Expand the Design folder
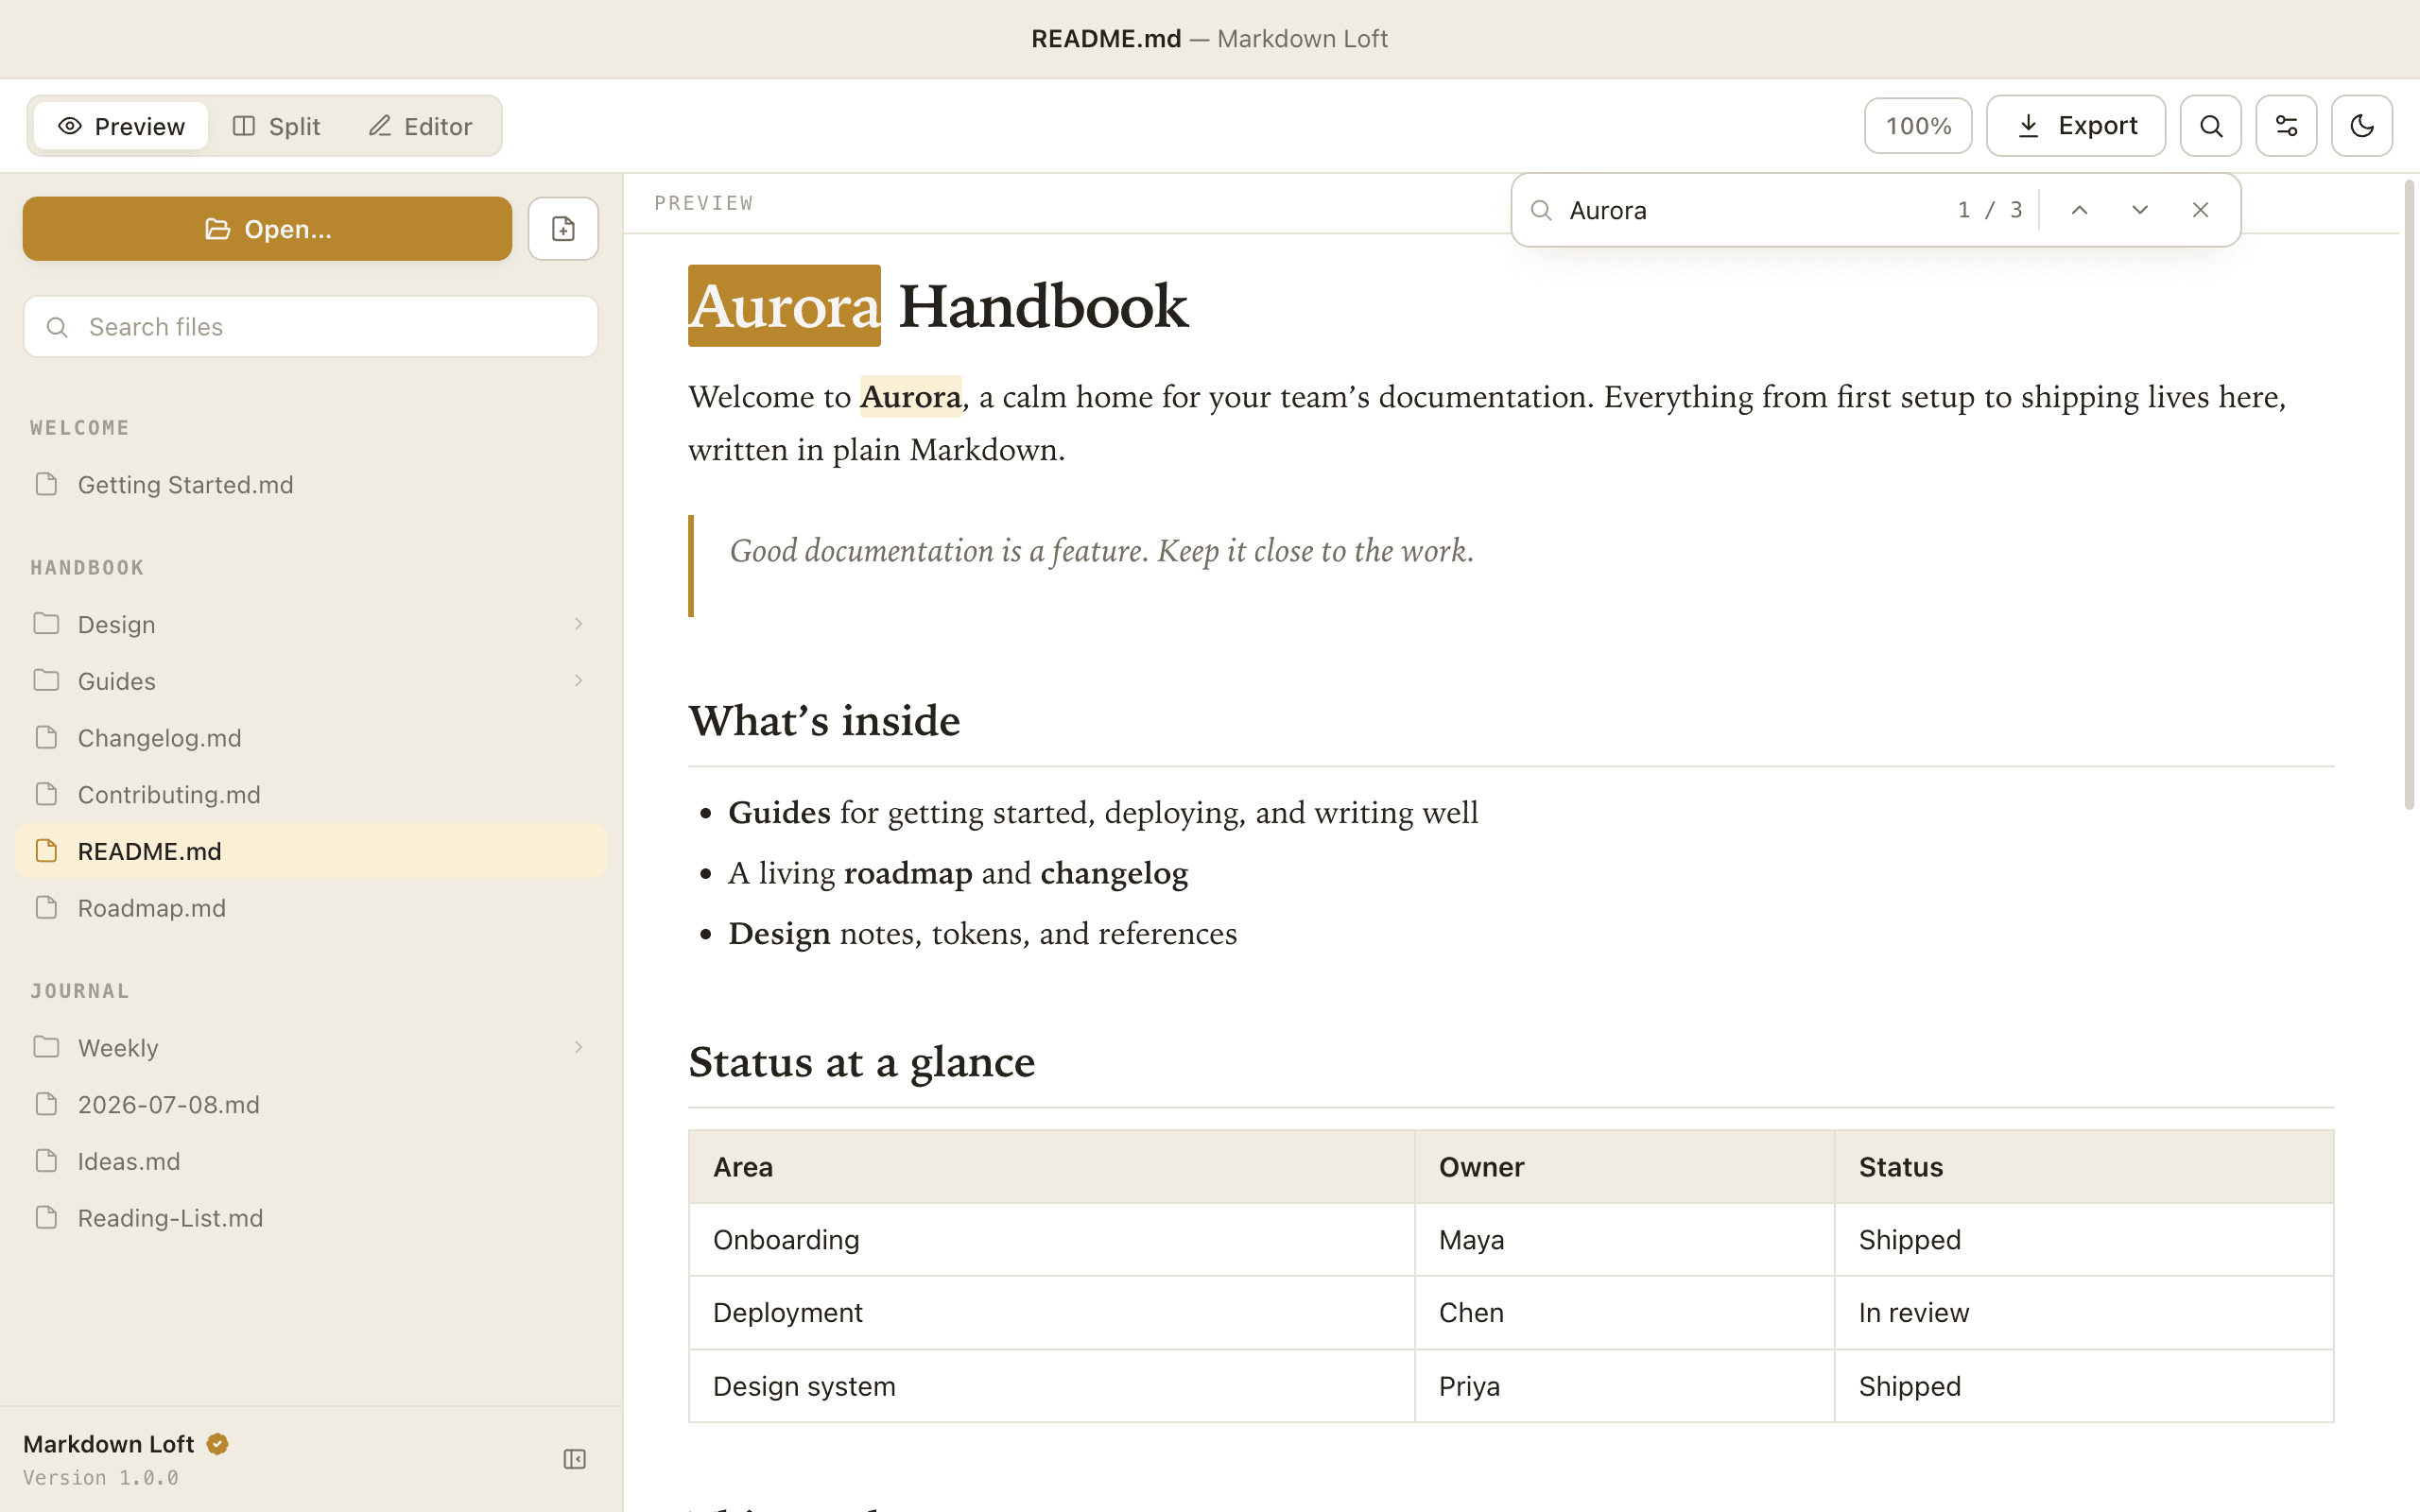 click(x=311, y=624)
